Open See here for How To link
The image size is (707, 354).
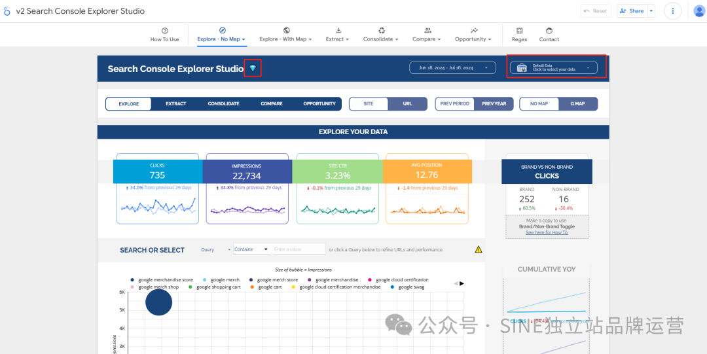pos(547,232)
